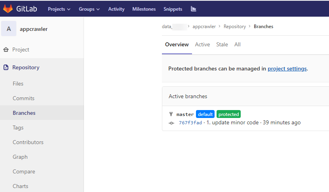The height and width of the screenshot is (192, 329).
Task: Click the commit icon beside 767f3fad
Action: [171, 123]
